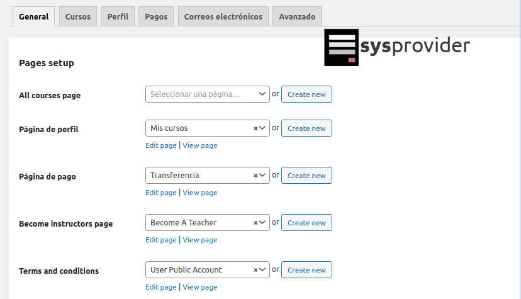
Task: Click Edit page under Mis cursos
Action: click(161, 145)
